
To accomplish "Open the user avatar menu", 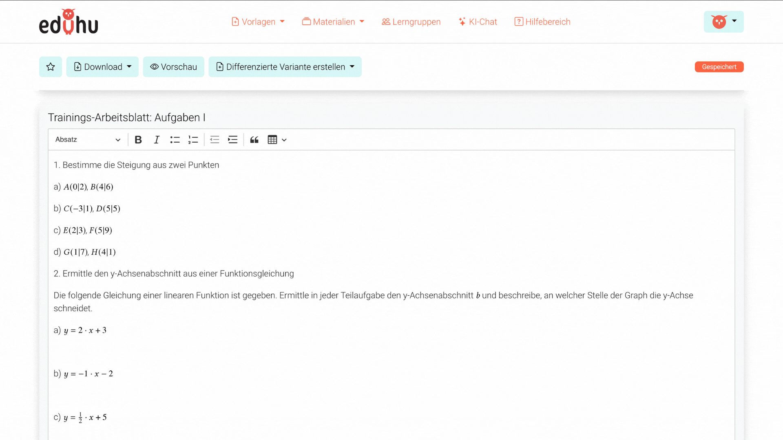I will tap(723, 22).
